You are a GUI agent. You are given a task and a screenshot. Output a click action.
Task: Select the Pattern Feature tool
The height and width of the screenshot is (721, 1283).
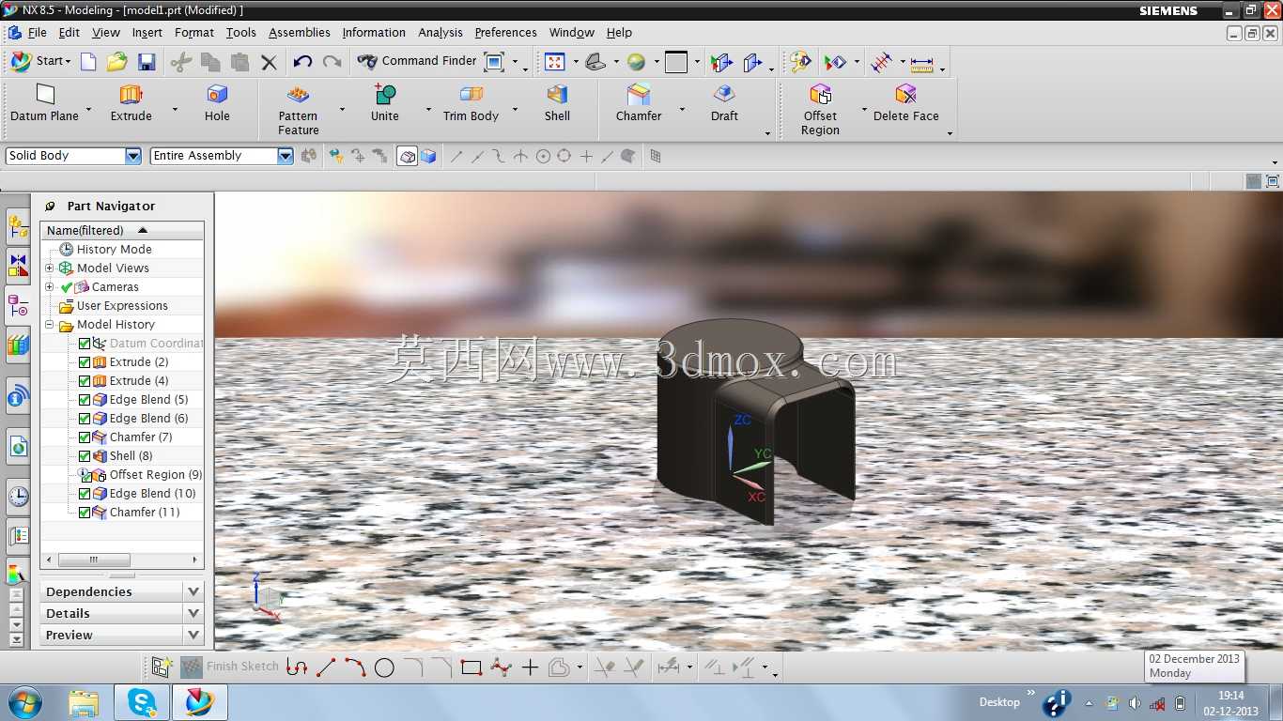point(299,110)
